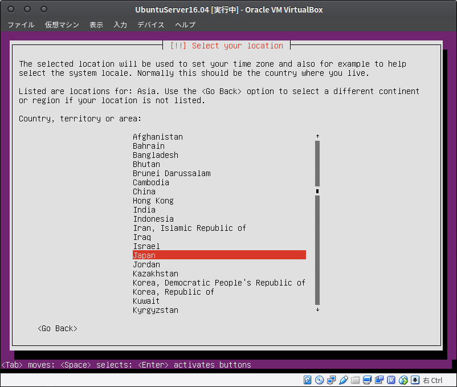Click the second window control button
The height and width of the screenshot is (387, 457).
(x=27, y=9)
